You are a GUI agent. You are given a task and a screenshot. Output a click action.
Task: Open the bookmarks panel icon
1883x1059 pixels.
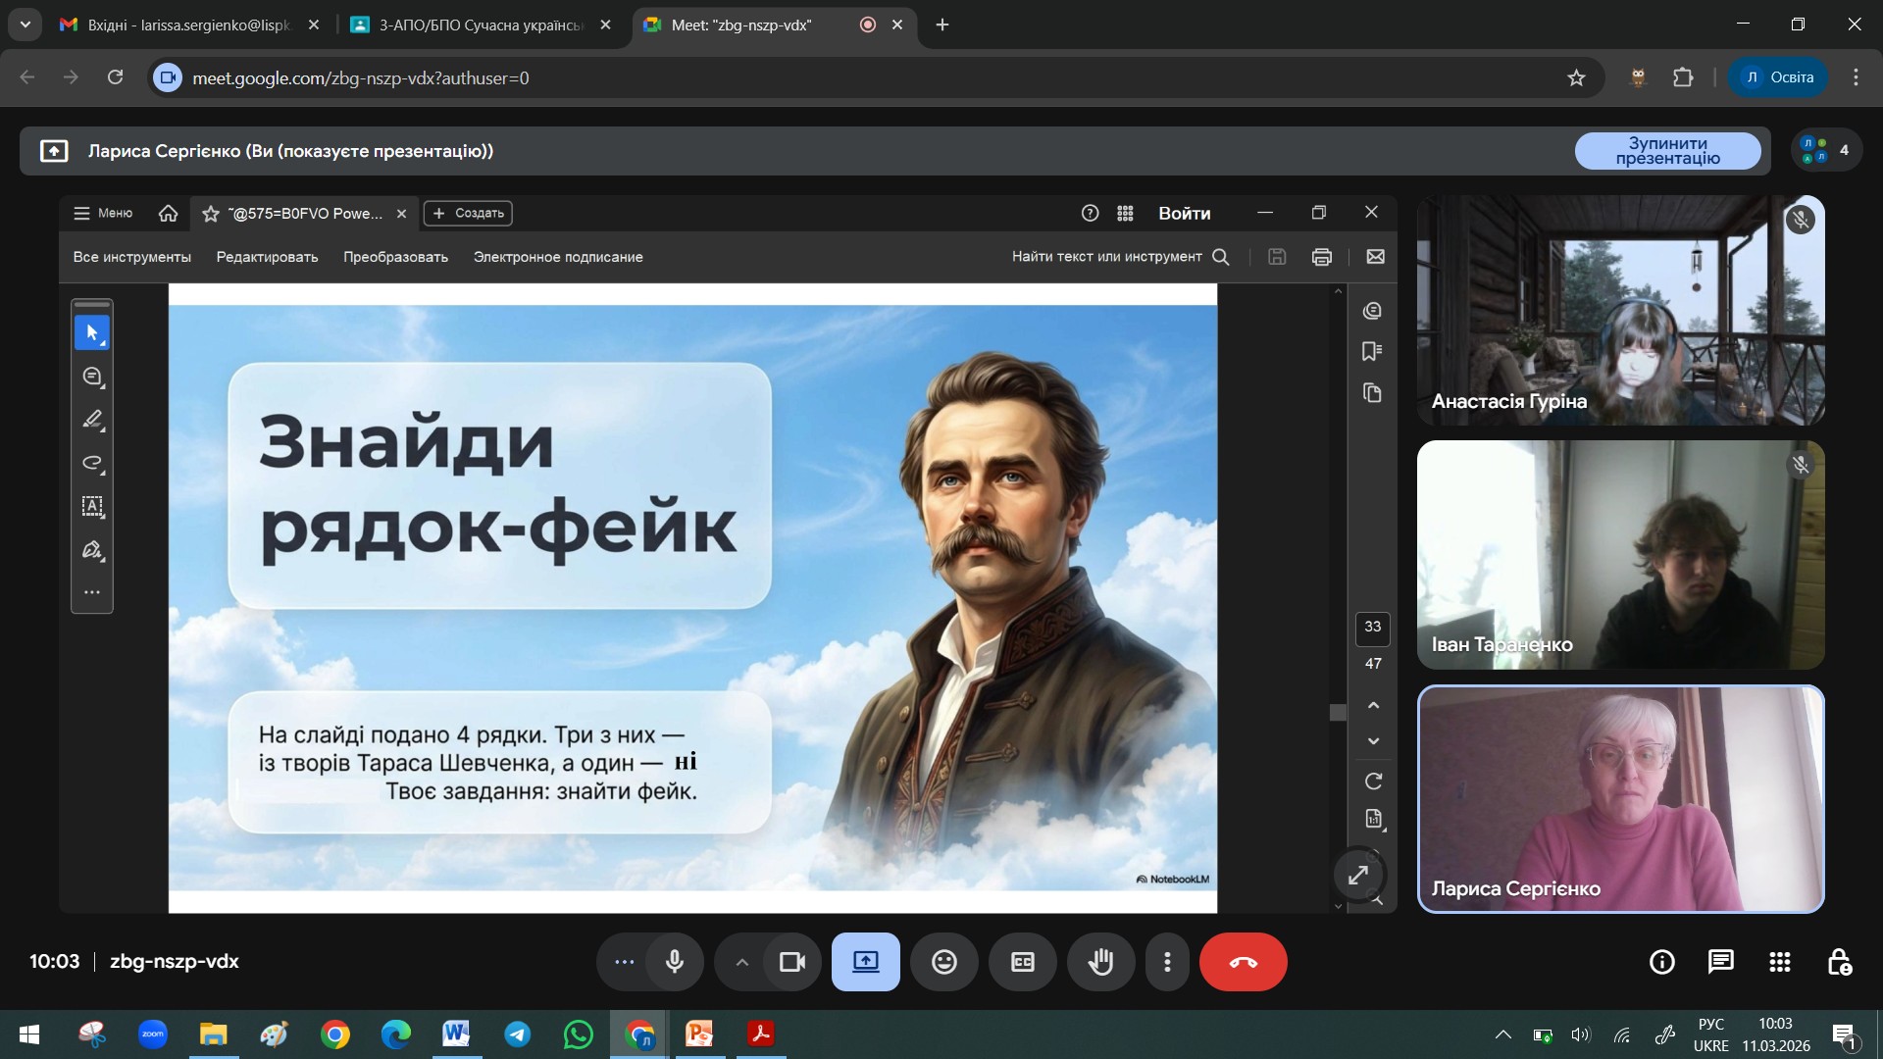(x=1372, y=352)
